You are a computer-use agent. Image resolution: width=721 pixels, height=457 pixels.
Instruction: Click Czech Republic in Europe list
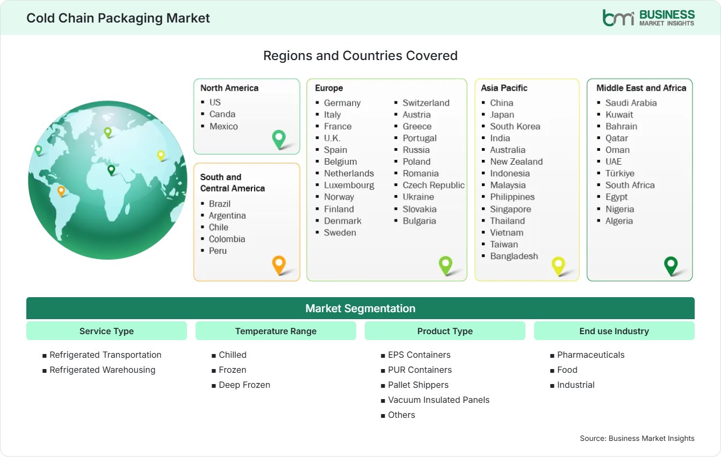[x=434, y=185]
